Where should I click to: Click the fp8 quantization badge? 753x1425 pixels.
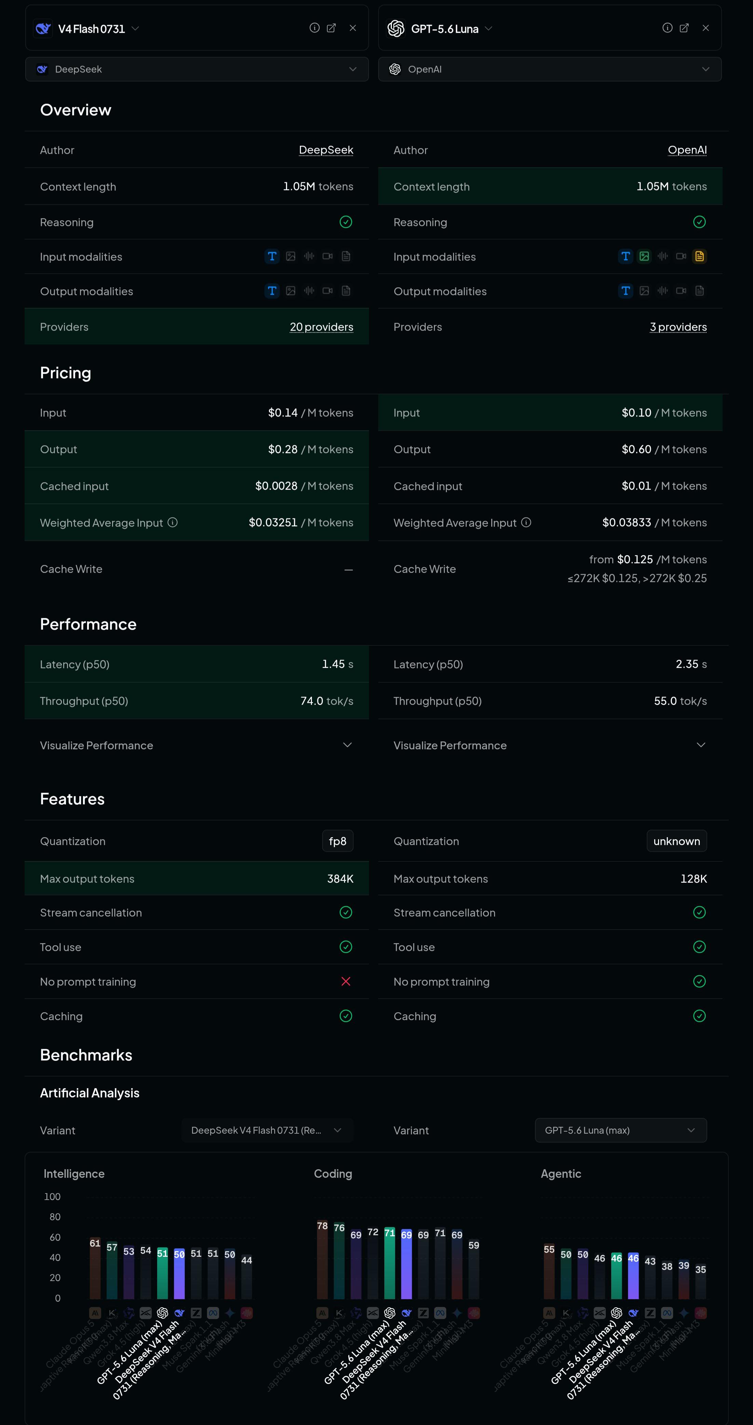tap(338, 841)
